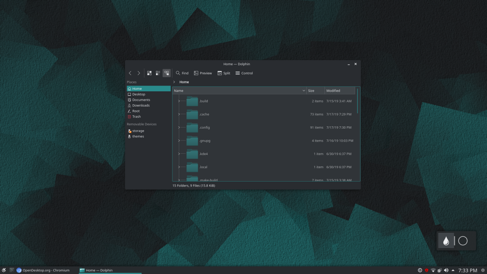Image resolution: width=487 pixels, height=274 pixels.
Task: Click the '73 items' size cell
Action: coord(317,114)
